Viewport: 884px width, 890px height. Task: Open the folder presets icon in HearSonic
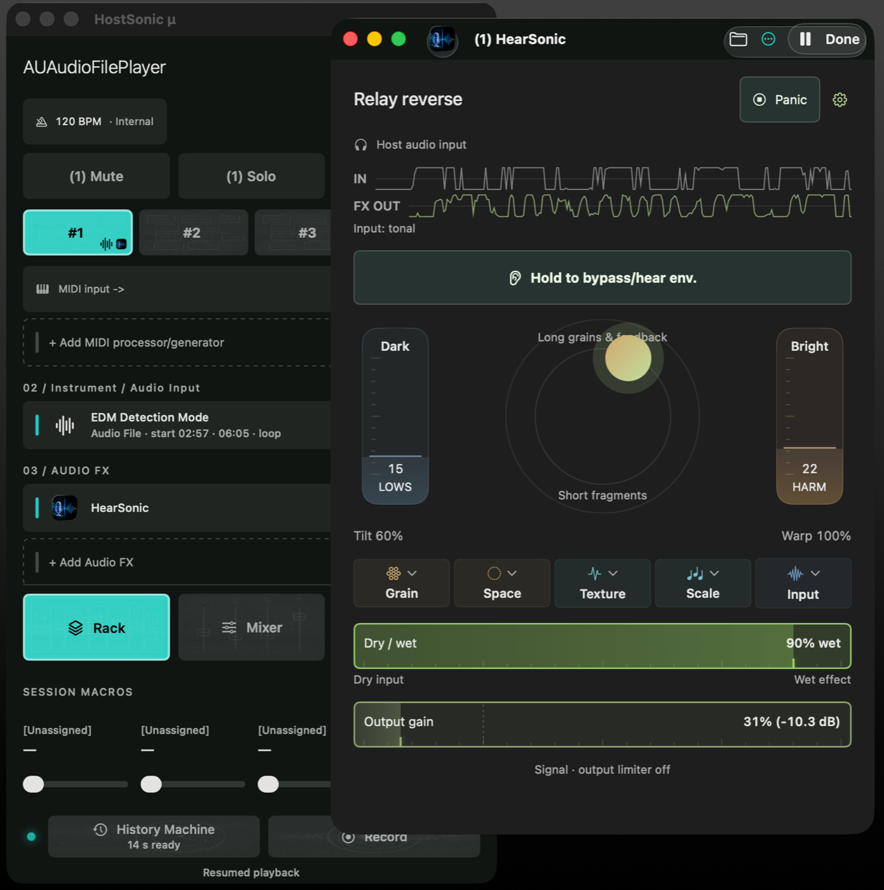pyautogui.click(x=738, y=39)
